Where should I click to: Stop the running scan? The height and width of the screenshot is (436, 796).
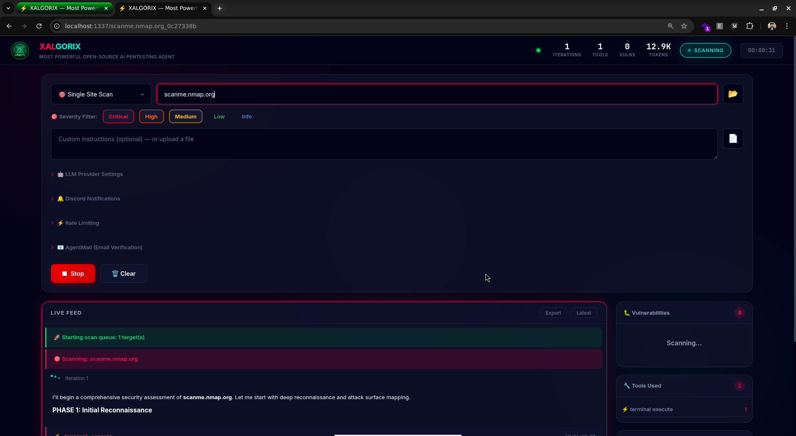tap(73, 274)
